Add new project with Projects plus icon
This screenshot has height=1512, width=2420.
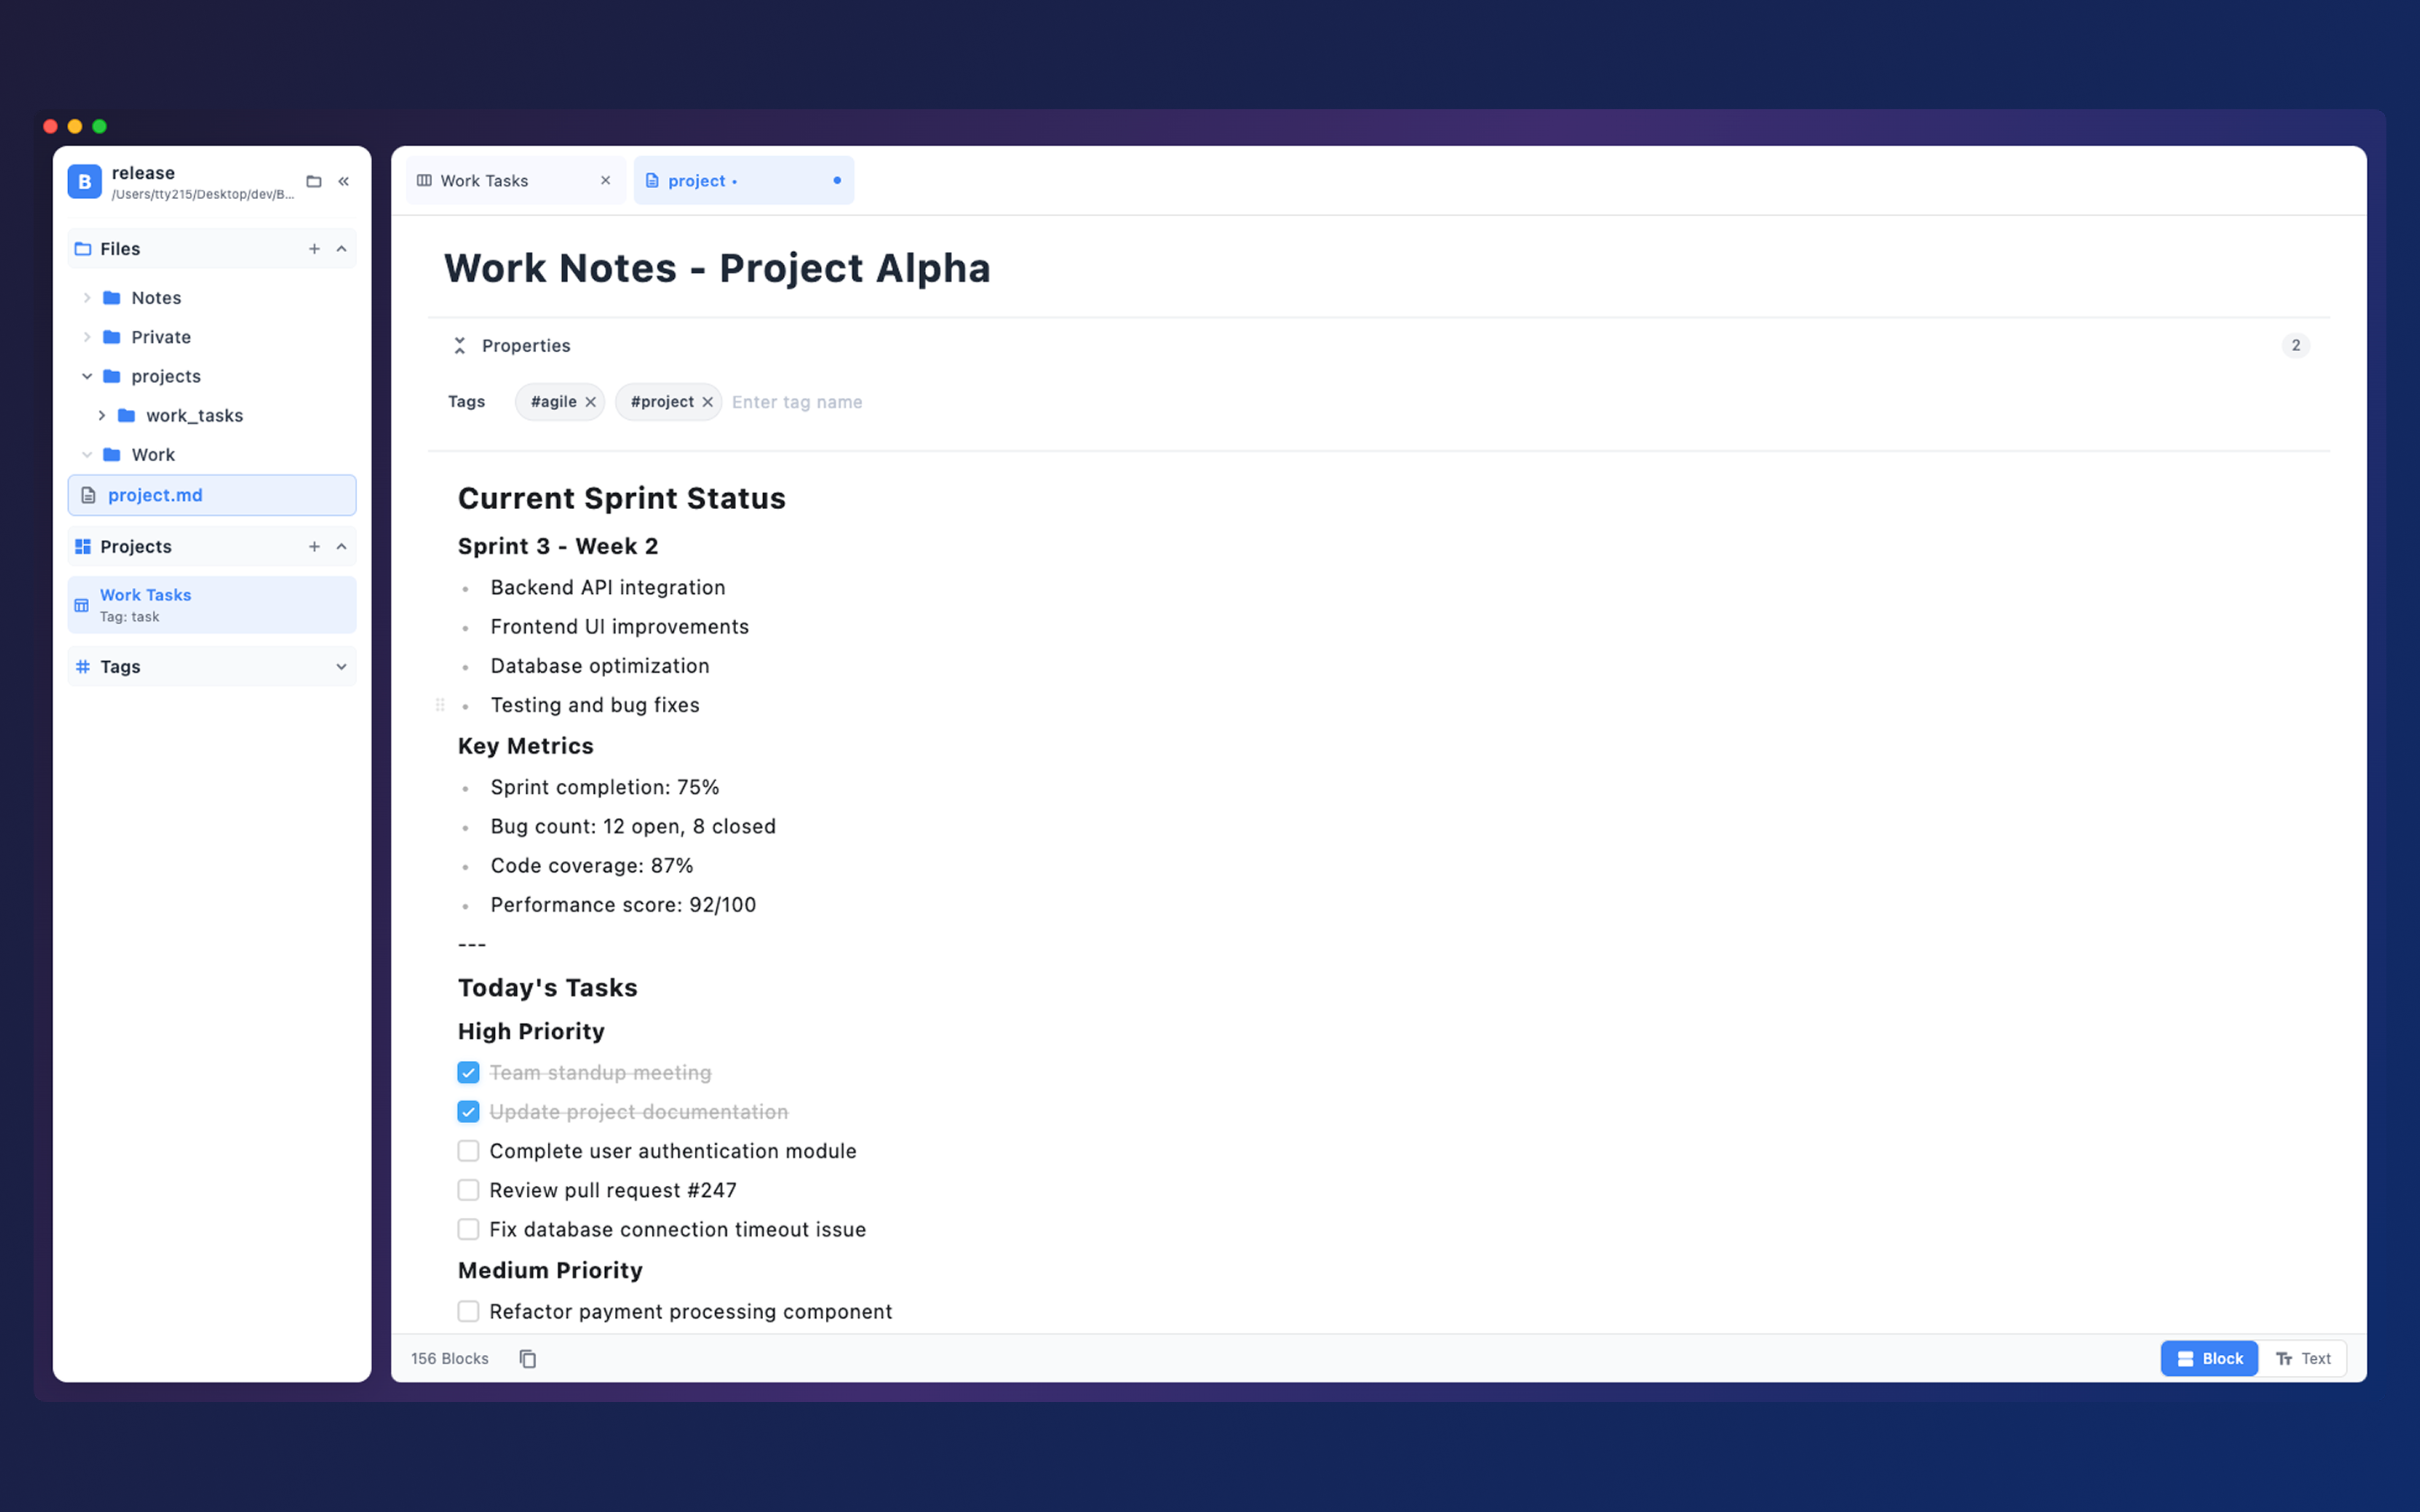[314, 547]
